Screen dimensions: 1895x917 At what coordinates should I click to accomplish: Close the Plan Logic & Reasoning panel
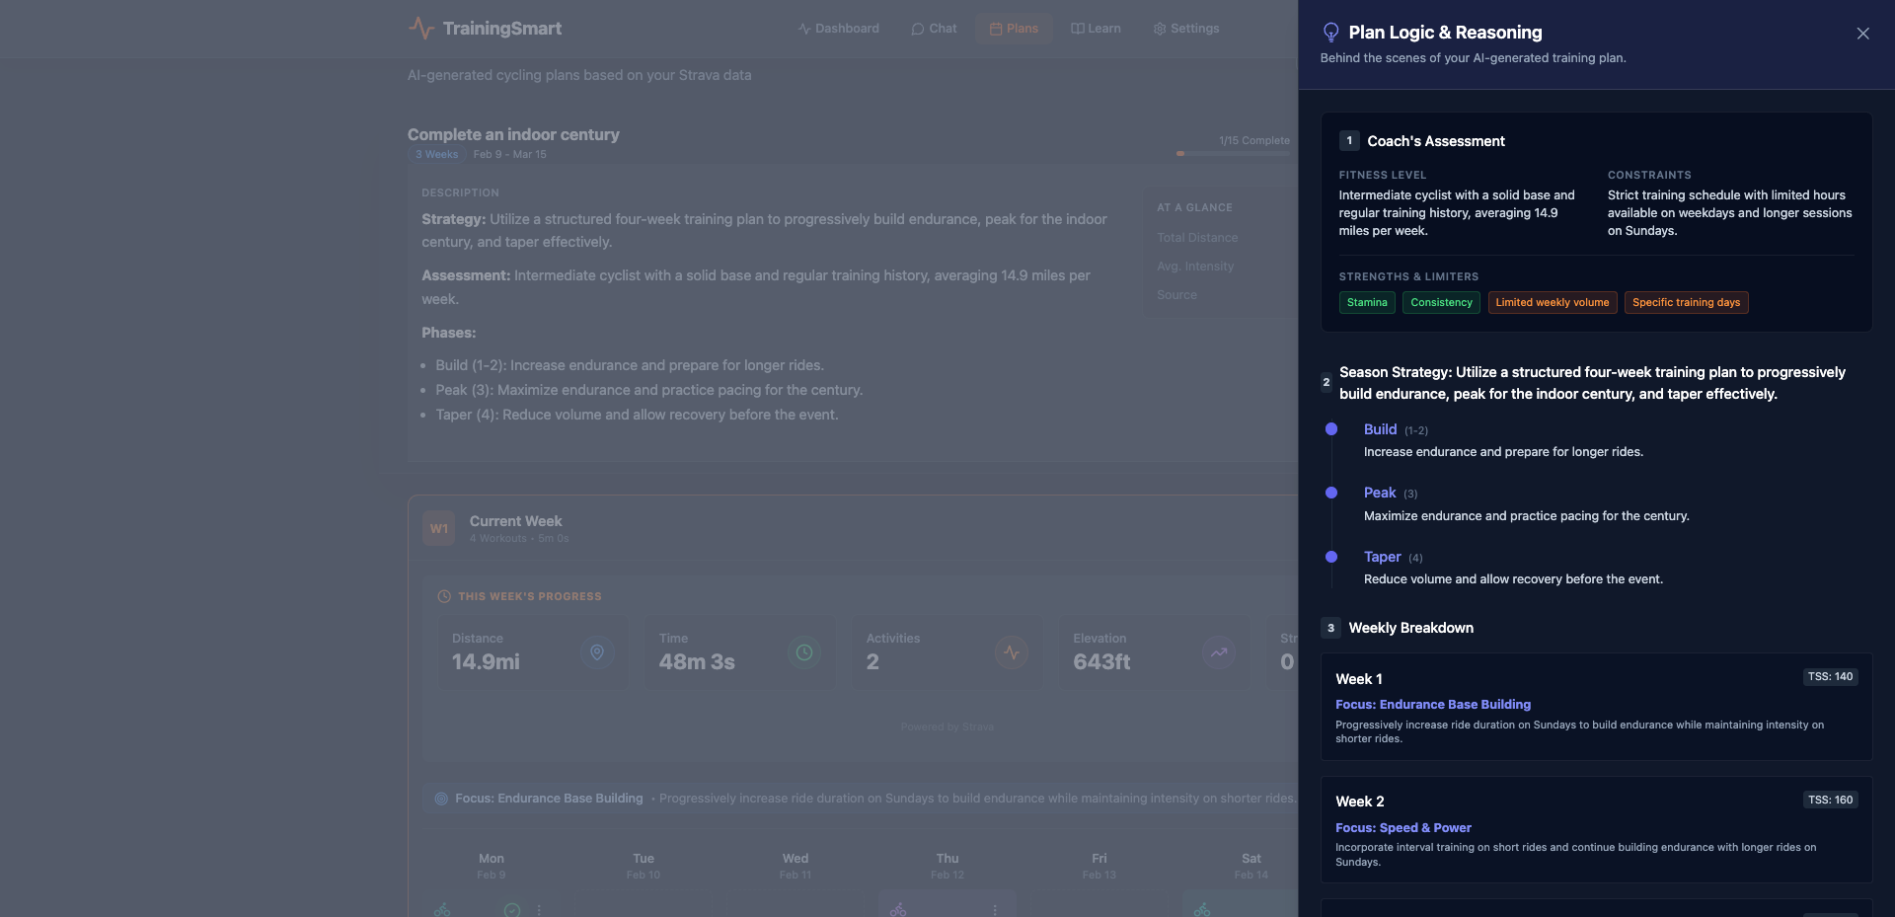pos(1862,34)
